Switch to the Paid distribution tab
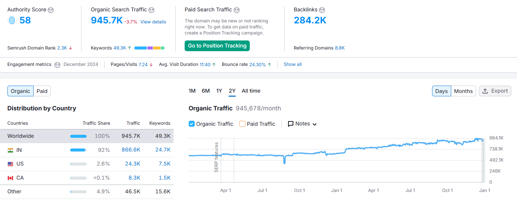 click(x=42, y=91)
